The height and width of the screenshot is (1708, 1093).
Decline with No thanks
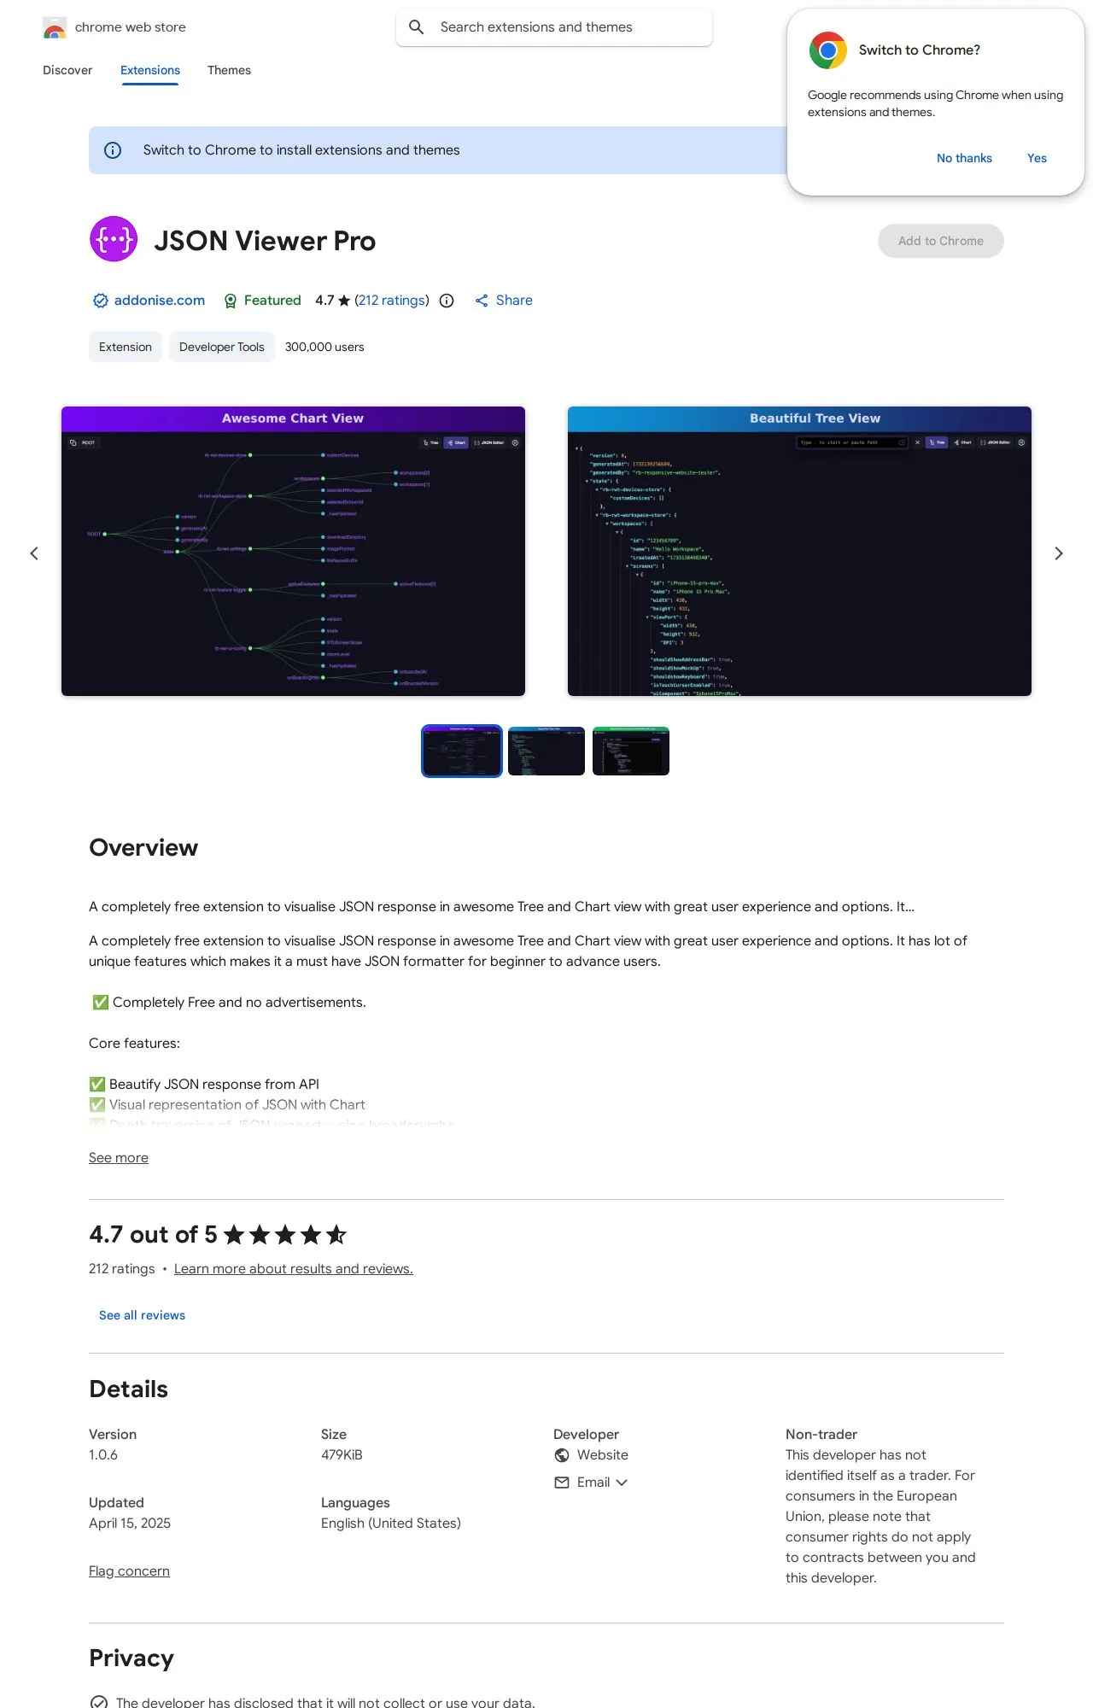pos(964,158)
